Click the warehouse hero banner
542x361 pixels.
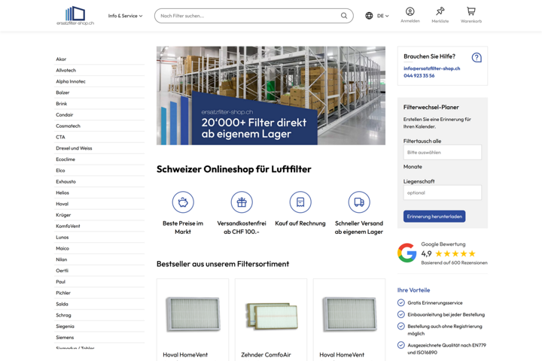click(x=271, y=96)
